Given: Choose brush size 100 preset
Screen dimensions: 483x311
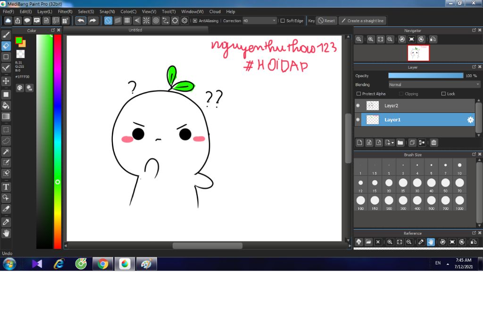Looking at the screenshot, I should pos(361,202).
